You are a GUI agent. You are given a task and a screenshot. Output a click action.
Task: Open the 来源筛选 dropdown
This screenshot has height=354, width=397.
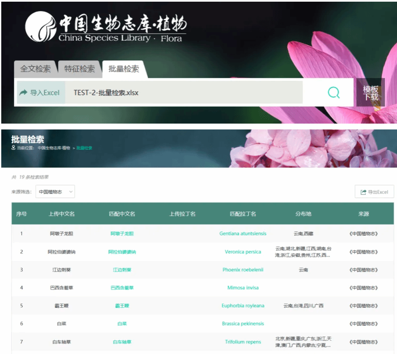(55, 192)
